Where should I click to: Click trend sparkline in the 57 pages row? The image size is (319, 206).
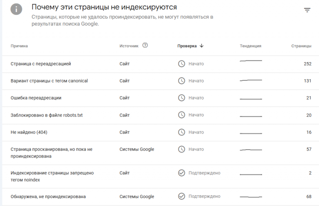tap(251, 150)
